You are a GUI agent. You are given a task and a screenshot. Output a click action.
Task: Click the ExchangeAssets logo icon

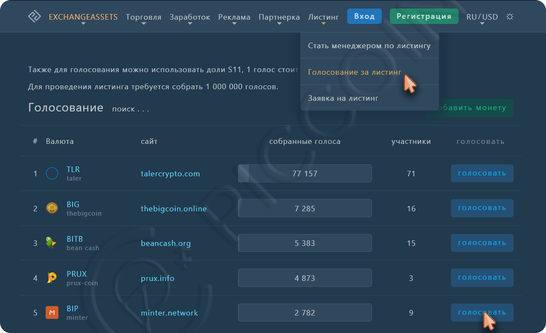pos(34,17)
